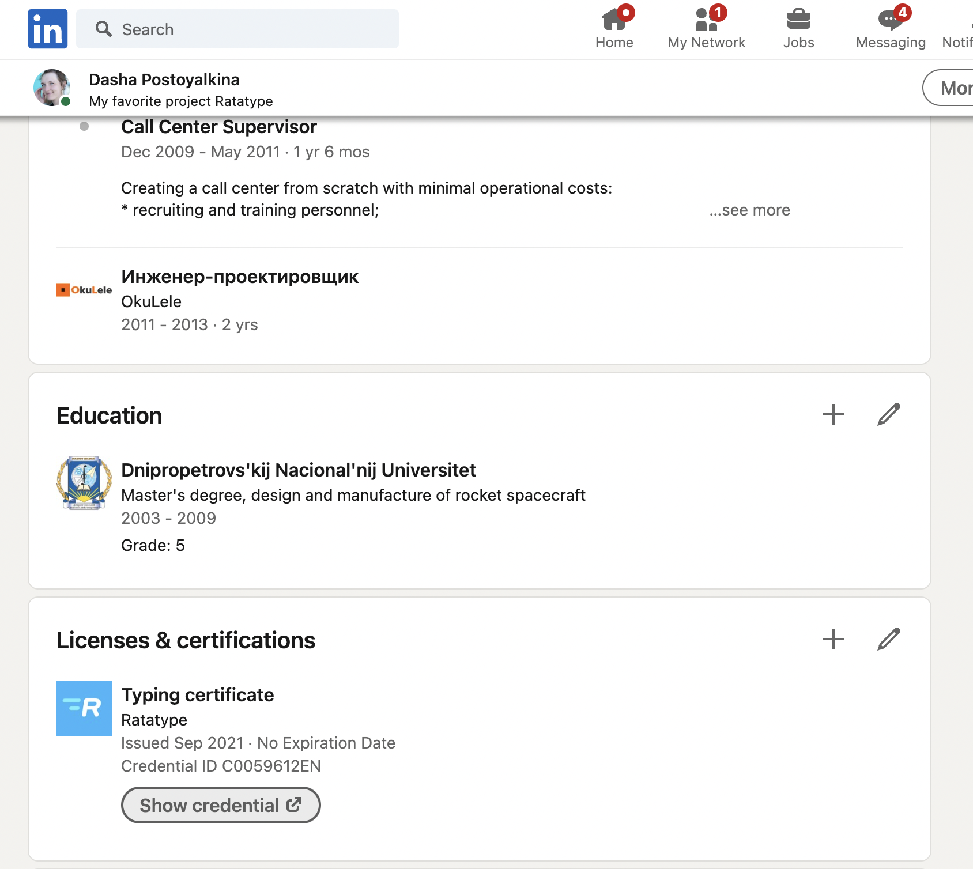Click the Show credential button
The height and width of the screenshot is (869, 973).
221,805
